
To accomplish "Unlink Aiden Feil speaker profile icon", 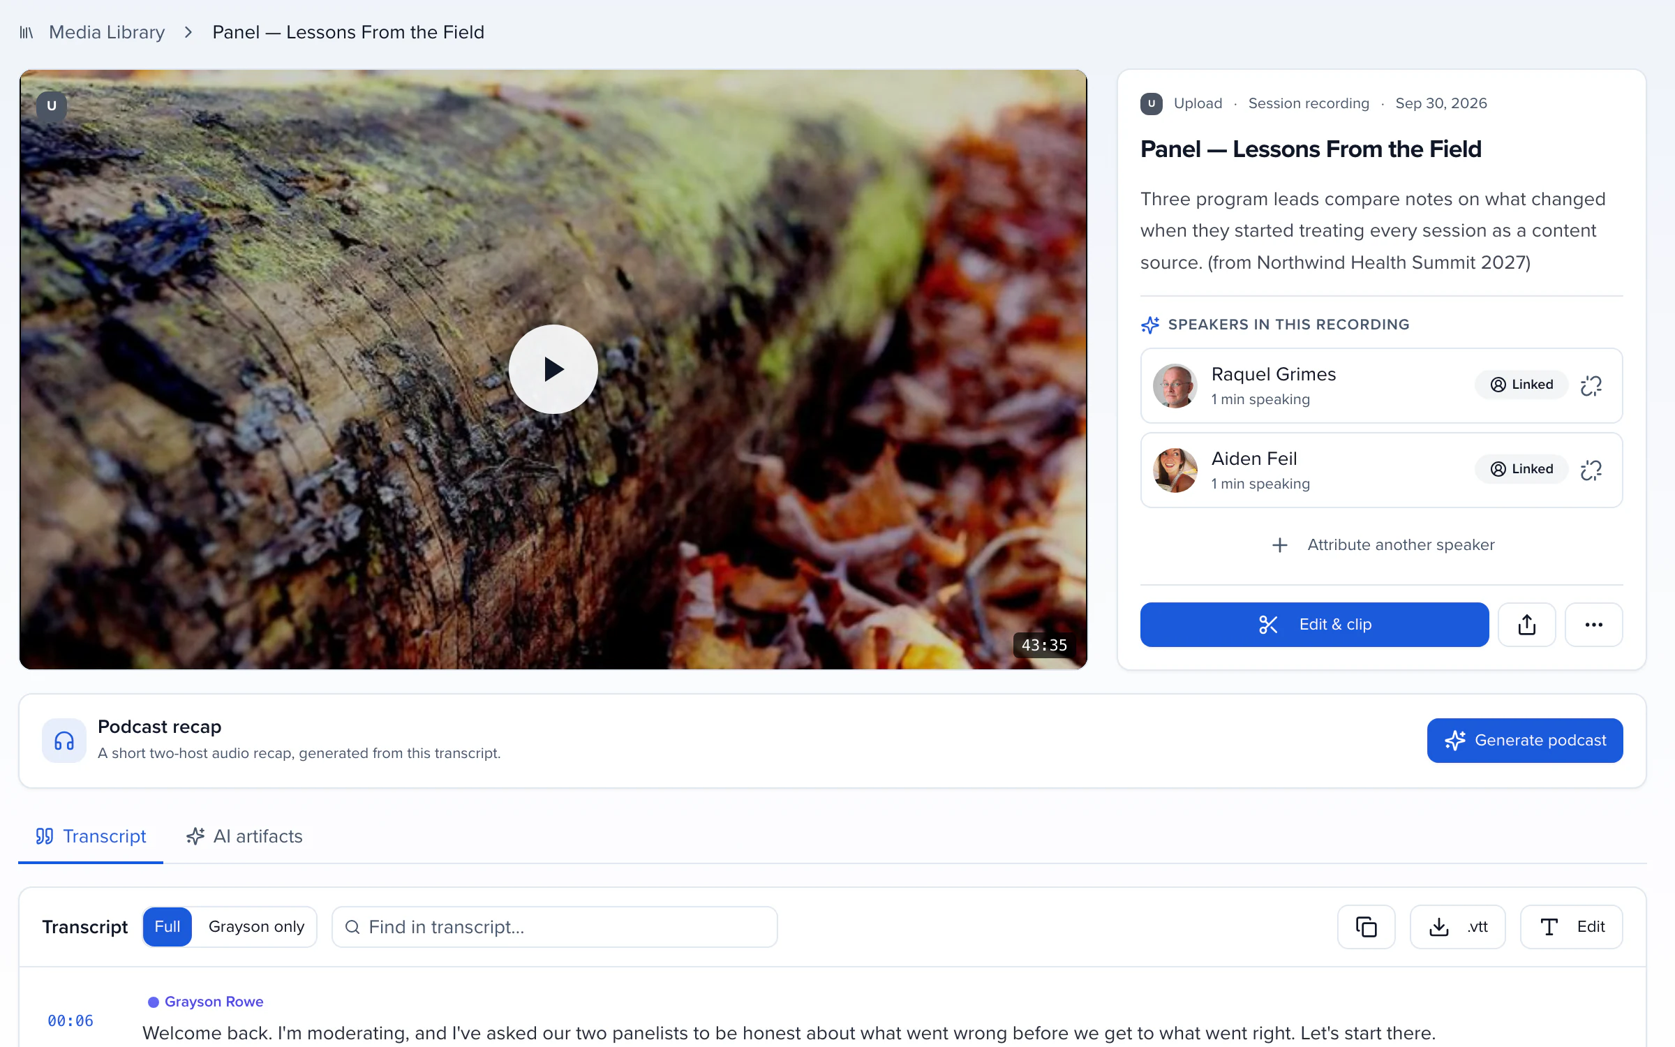I will pos(1591,470).
